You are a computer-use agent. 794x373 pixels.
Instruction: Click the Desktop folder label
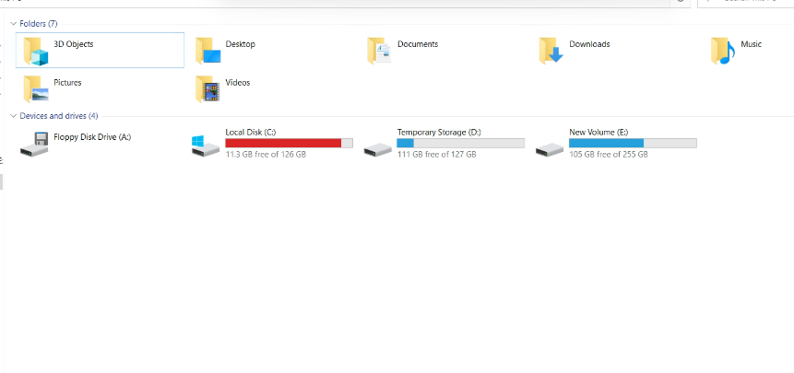[x=240, y=44]
